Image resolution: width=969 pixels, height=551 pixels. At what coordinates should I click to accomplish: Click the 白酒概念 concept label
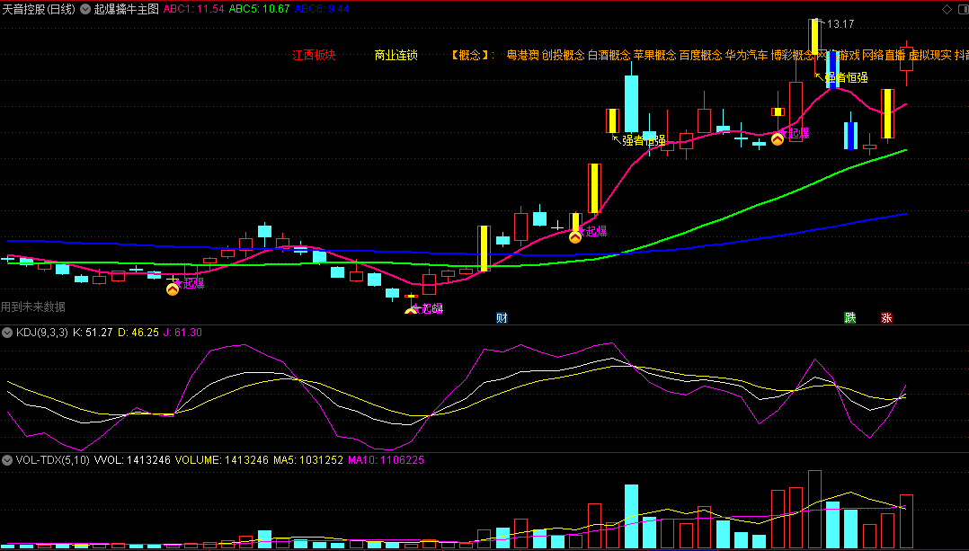coord(609,55)
